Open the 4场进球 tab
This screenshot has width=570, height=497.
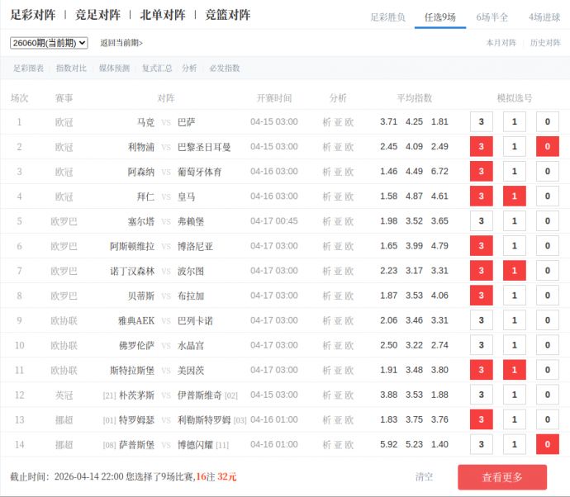pos(544,17)
